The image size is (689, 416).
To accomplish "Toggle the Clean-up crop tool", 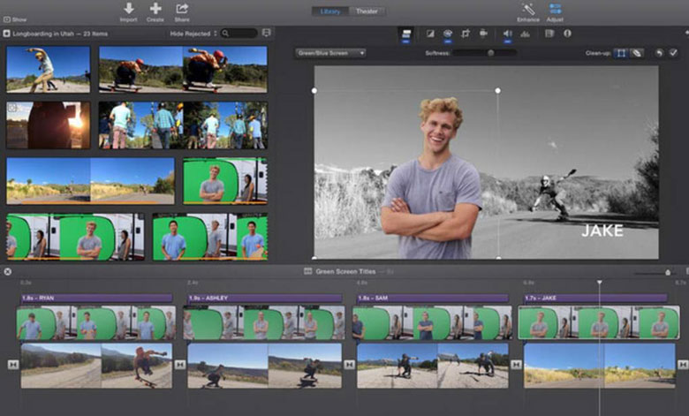I will [621, 53].
